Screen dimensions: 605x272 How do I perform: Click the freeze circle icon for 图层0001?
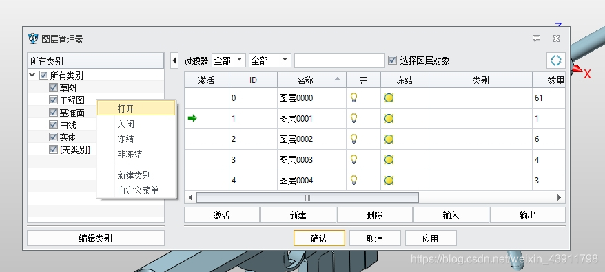click(389, 119)
